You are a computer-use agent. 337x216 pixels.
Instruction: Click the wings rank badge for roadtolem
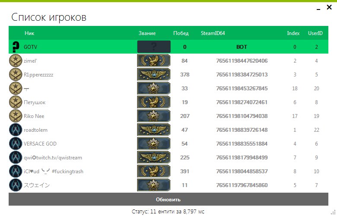(x=154, y=130)
